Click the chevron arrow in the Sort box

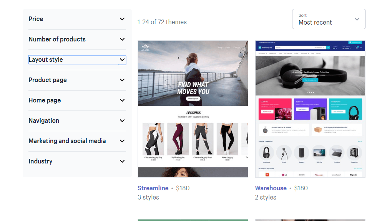(357, 19)
